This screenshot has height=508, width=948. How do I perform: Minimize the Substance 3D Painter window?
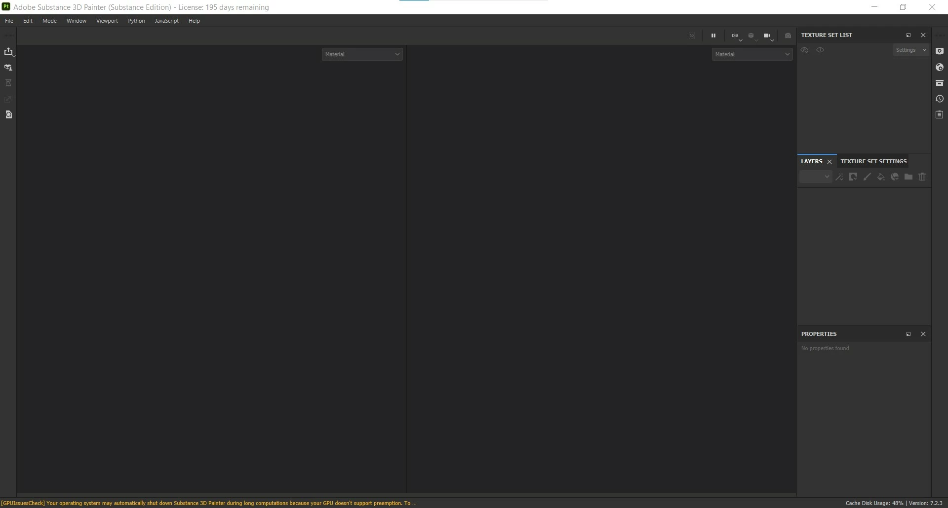point(874,7)
